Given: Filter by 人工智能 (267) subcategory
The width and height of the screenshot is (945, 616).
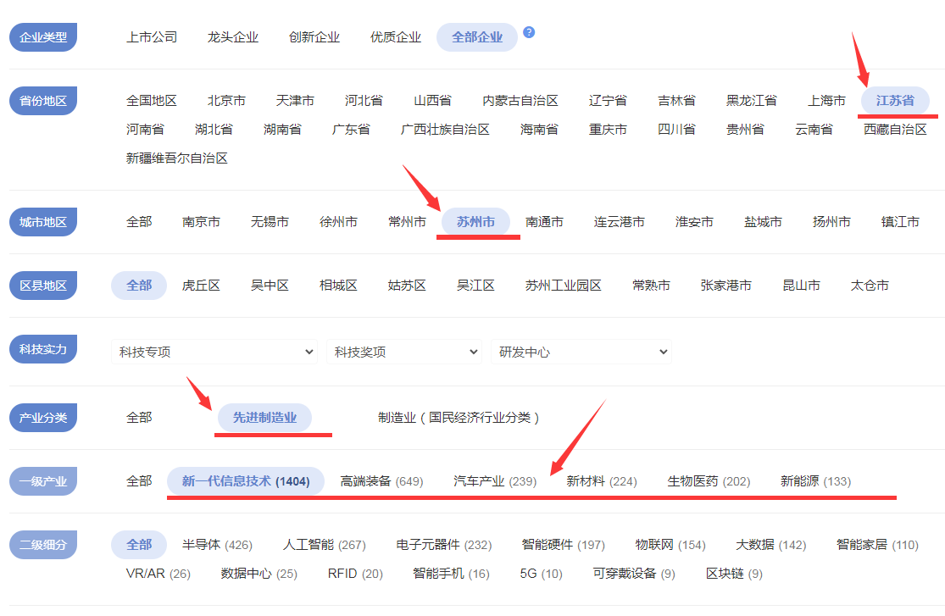Looking at the screenshot, I should pyautogui.click(x=324, y=545).
